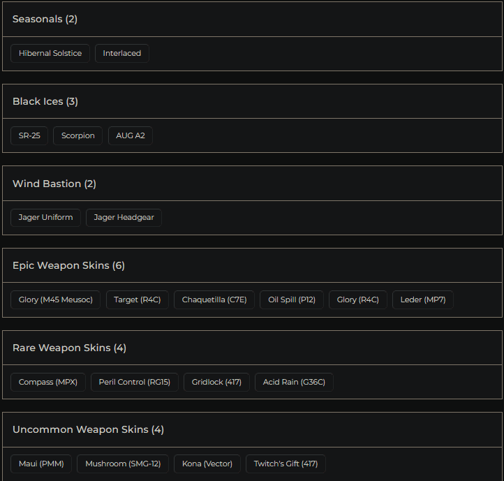Select the Leder (MP7) skin tag
504x481 pixels.
[423, 300]
